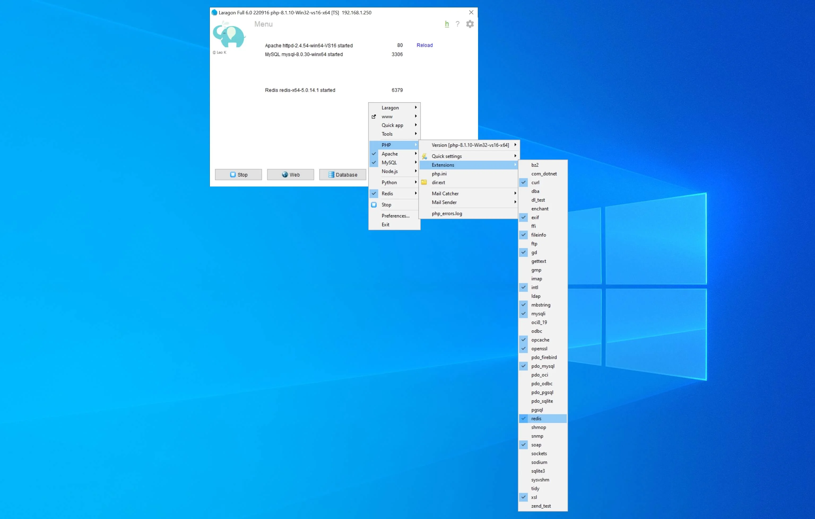
Task: Expand the www submenu
Action: coord(394,117)
